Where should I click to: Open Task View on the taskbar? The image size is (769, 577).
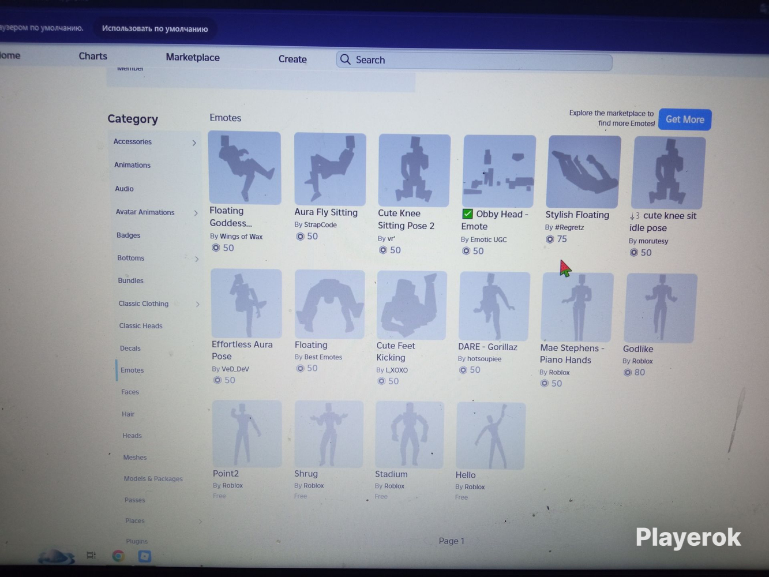(x=91, y=555)
